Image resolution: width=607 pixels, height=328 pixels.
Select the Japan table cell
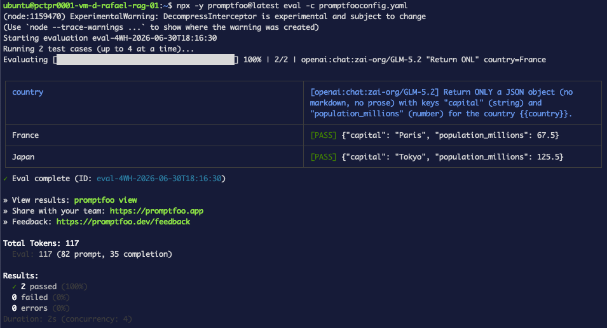coord(154,157)
